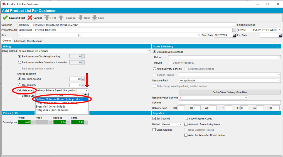283x157 pixels.
Task: Click the green Save and Exit checkmark
Action: pos(5,18)
